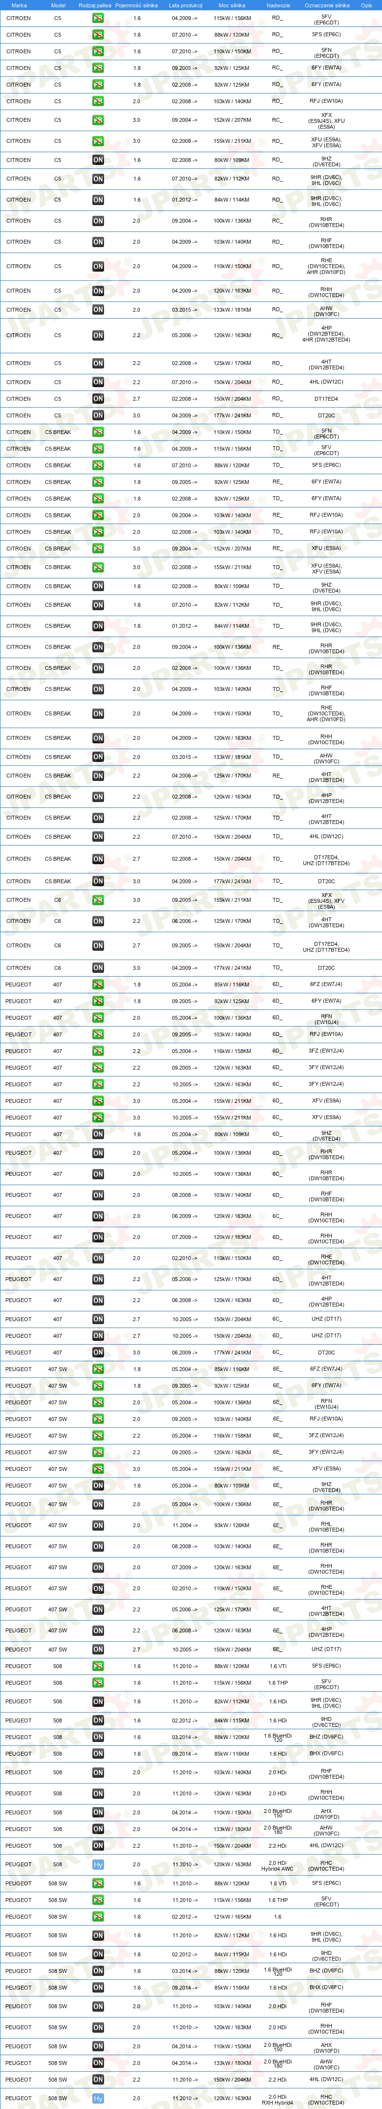
Task: Click the Rodzaj paliwa column header
Action: 95,5
